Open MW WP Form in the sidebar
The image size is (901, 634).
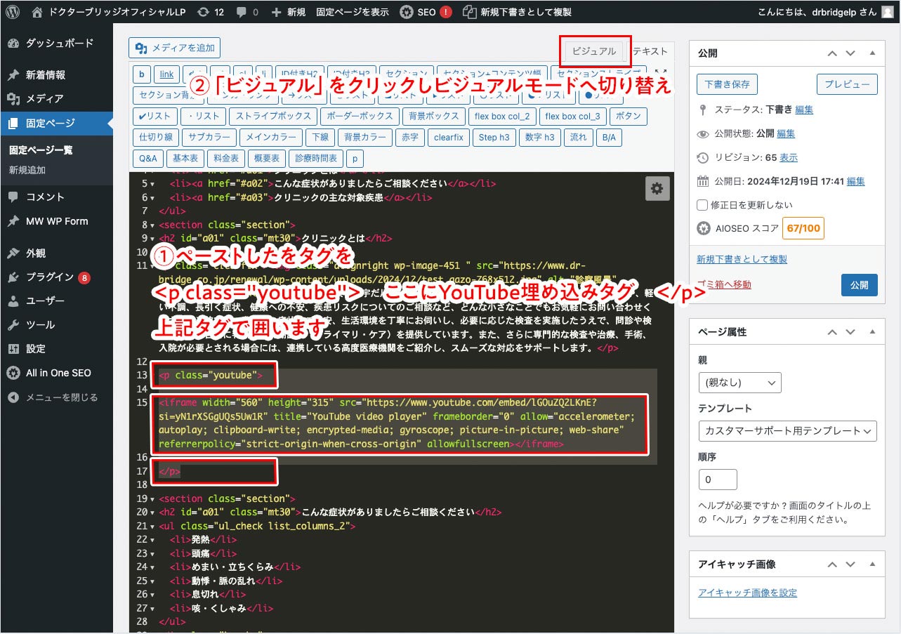56,221
